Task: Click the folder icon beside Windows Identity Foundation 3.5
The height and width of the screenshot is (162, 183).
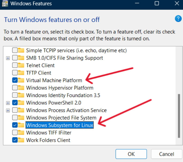Action: (21, 95)
